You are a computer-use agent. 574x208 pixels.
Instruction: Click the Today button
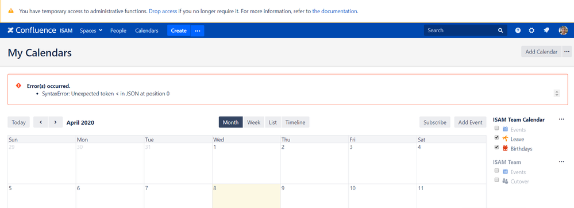point(18,122)
